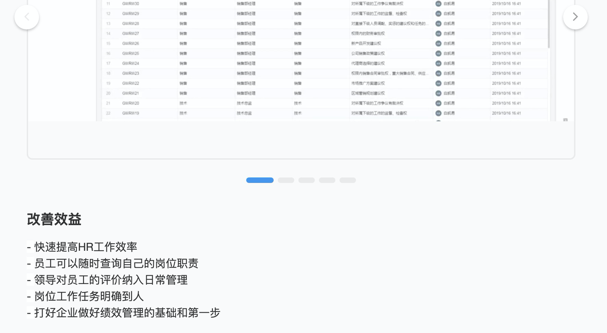Jump to the third carousel indicator
The width and height of the screenshot is (607, 333).
click(307, 180)
